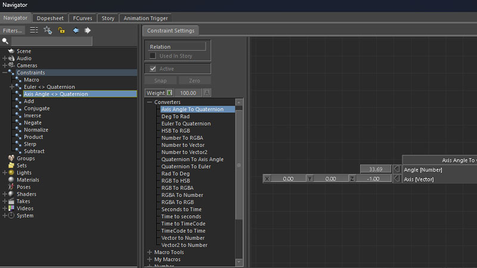This screenshot has height=268, width=477.
Task: Click the star-with-cursor toolbar icon
Action: pyautogui.click(x=48, y=30)
